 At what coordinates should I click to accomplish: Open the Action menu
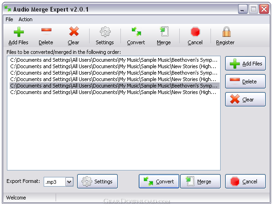[x=25, y=19]
